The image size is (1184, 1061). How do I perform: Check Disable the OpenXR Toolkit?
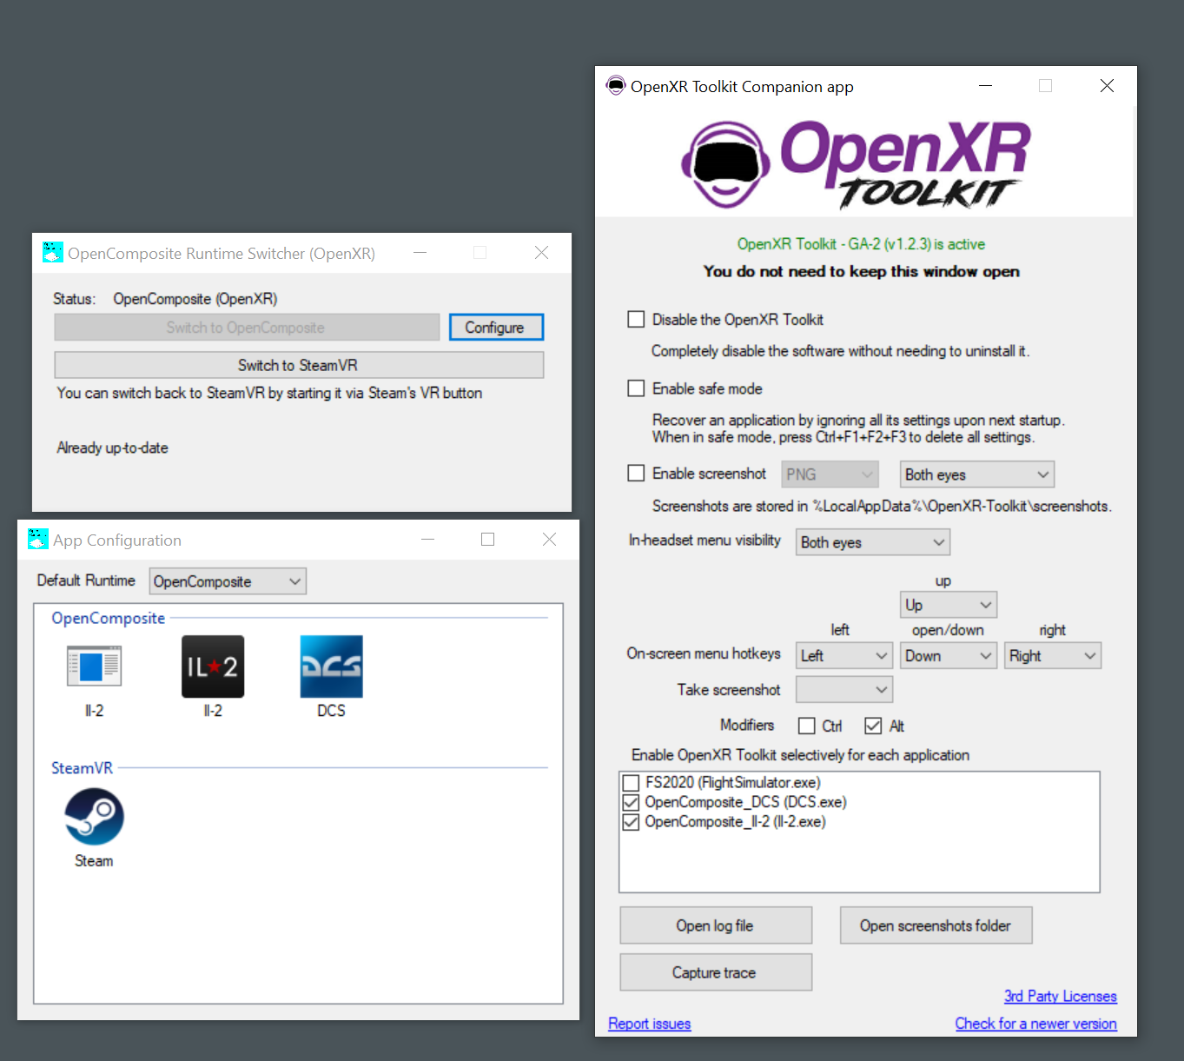(x=636, y=320)
